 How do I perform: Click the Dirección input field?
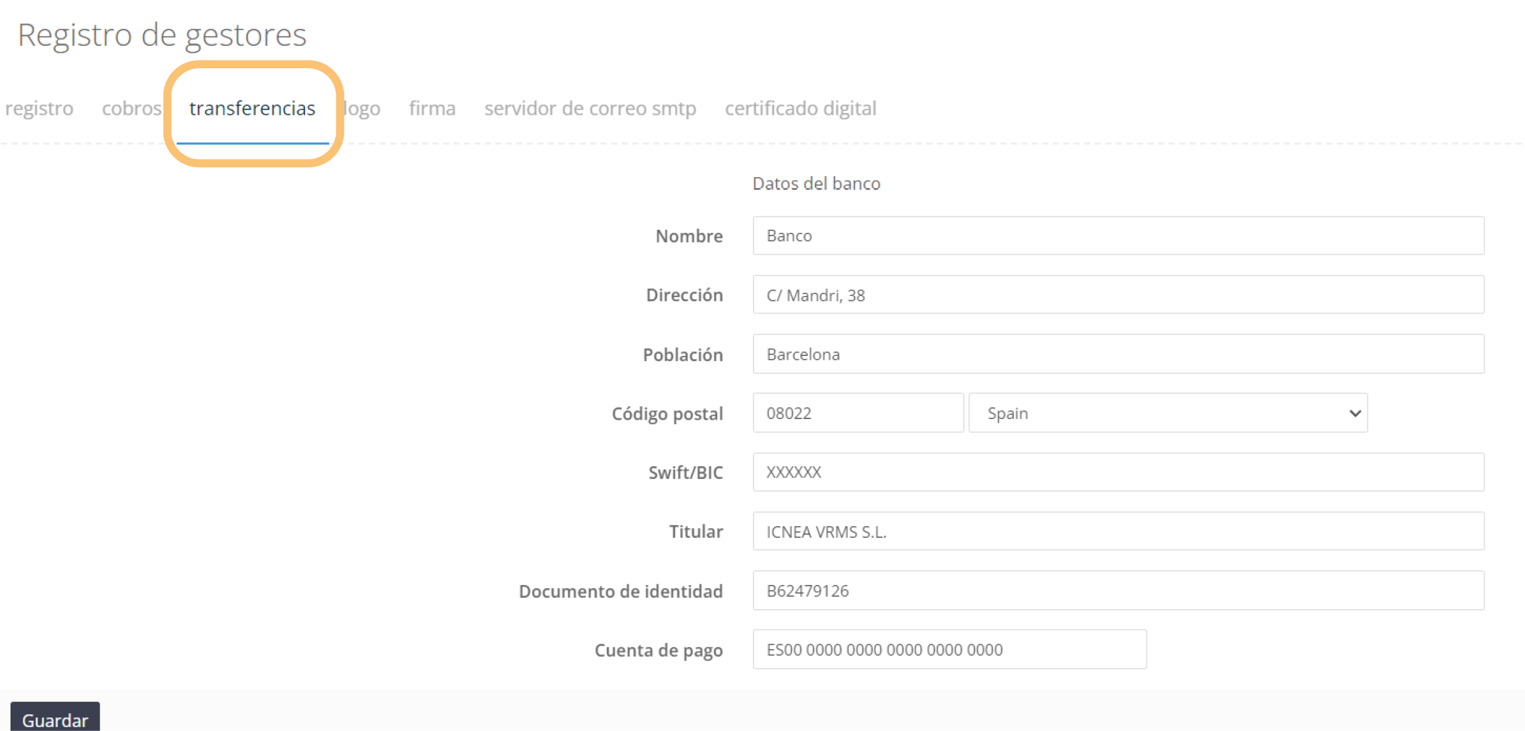coord(1118,295)
